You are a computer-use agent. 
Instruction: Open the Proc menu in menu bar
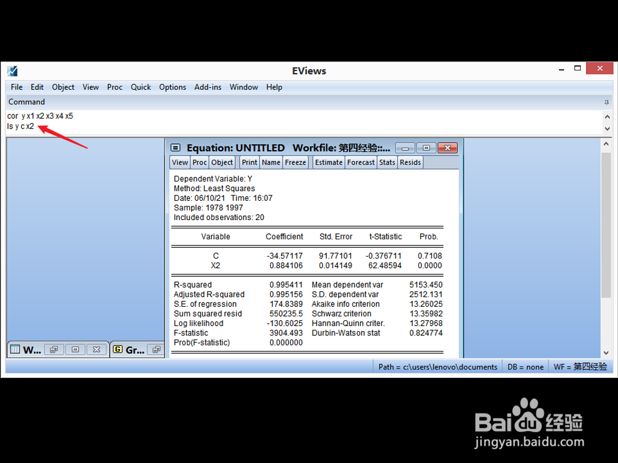115,87
